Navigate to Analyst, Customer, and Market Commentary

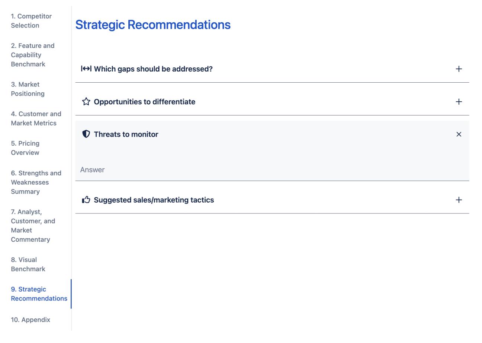[33, 225]
